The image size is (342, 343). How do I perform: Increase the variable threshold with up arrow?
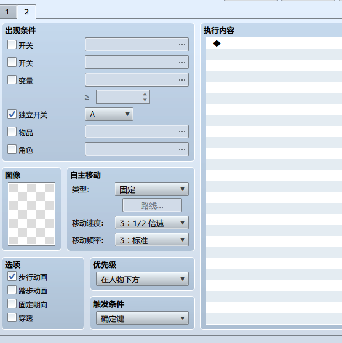click(145, 94)
